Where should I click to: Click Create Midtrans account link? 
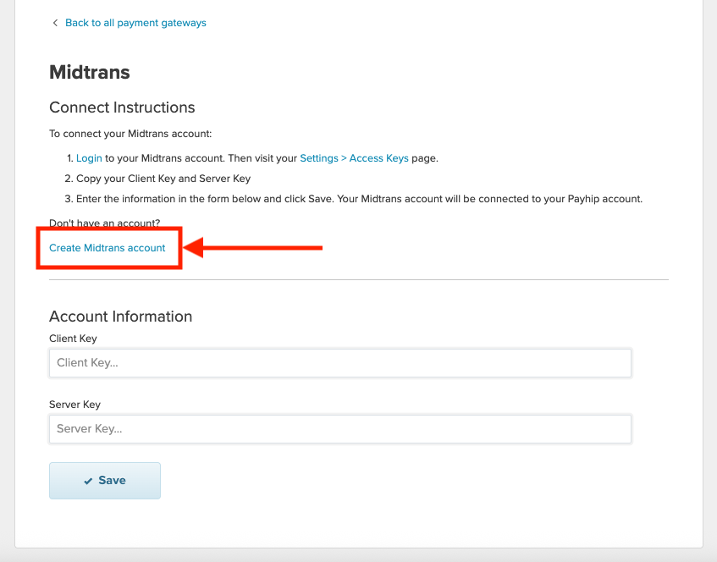pyautogui.click(x=107, y=248)
